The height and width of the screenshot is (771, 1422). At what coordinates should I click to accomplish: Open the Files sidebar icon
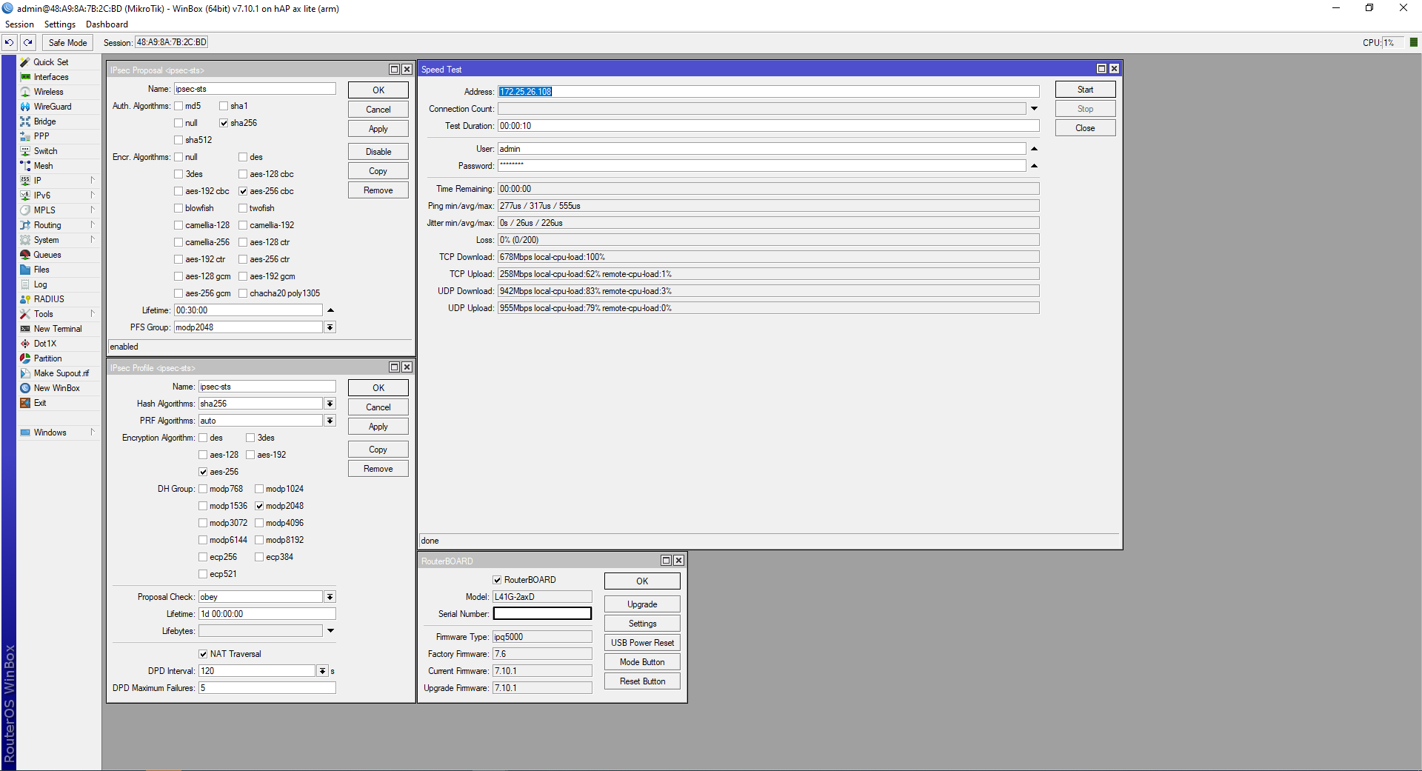tap(26, 270)
